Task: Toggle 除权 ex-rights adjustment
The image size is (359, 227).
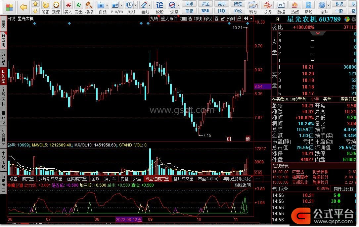Action: pos(208,19)
